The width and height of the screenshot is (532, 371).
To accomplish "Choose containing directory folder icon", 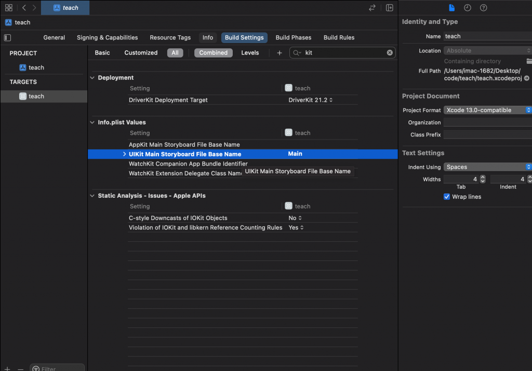I will tap(529, 61).
